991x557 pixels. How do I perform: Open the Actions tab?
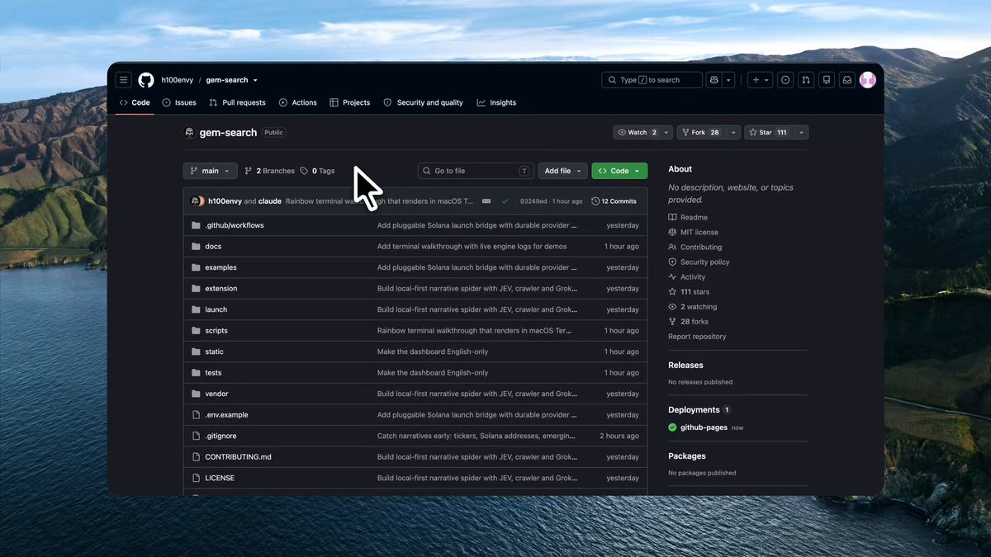point(298,102)
